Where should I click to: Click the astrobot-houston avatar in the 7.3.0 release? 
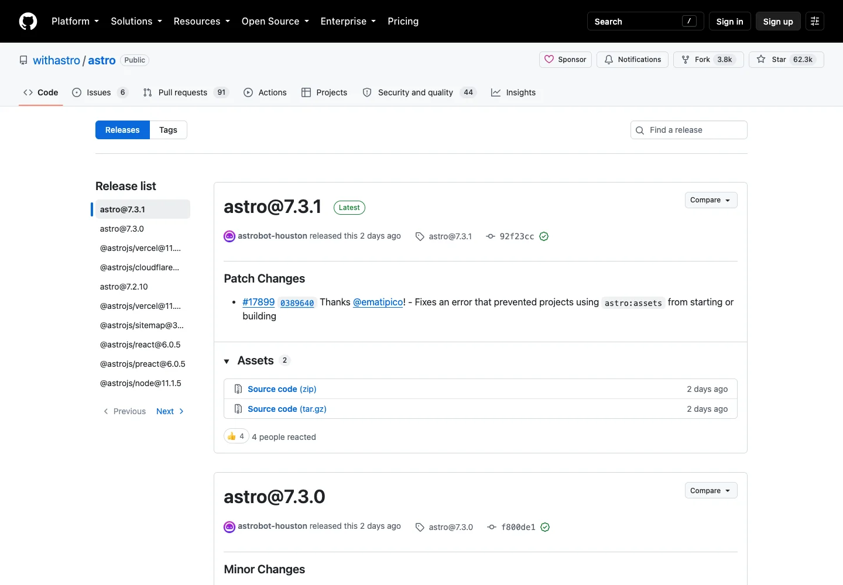pos(229,527)
